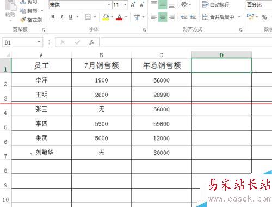Apply red font color A
Screen dimensions: 272x207
[119, 17]
